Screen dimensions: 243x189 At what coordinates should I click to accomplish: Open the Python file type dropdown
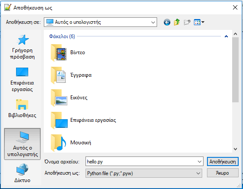point(144,173)
